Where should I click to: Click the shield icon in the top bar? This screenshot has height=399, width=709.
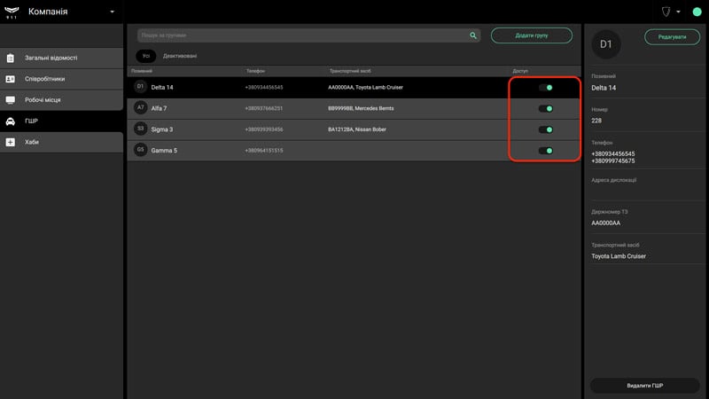[666, 12]
